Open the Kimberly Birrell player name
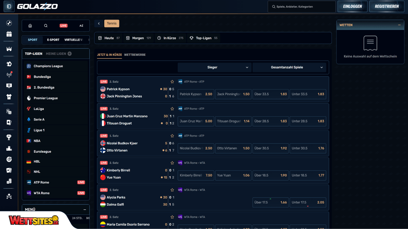This screenshot has height=229, width=408. click(118, 170)
